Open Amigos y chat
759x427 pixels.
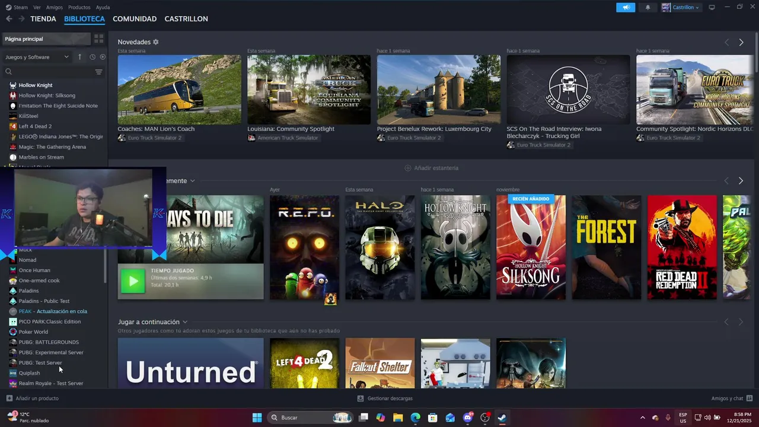(x=732, y=399)
